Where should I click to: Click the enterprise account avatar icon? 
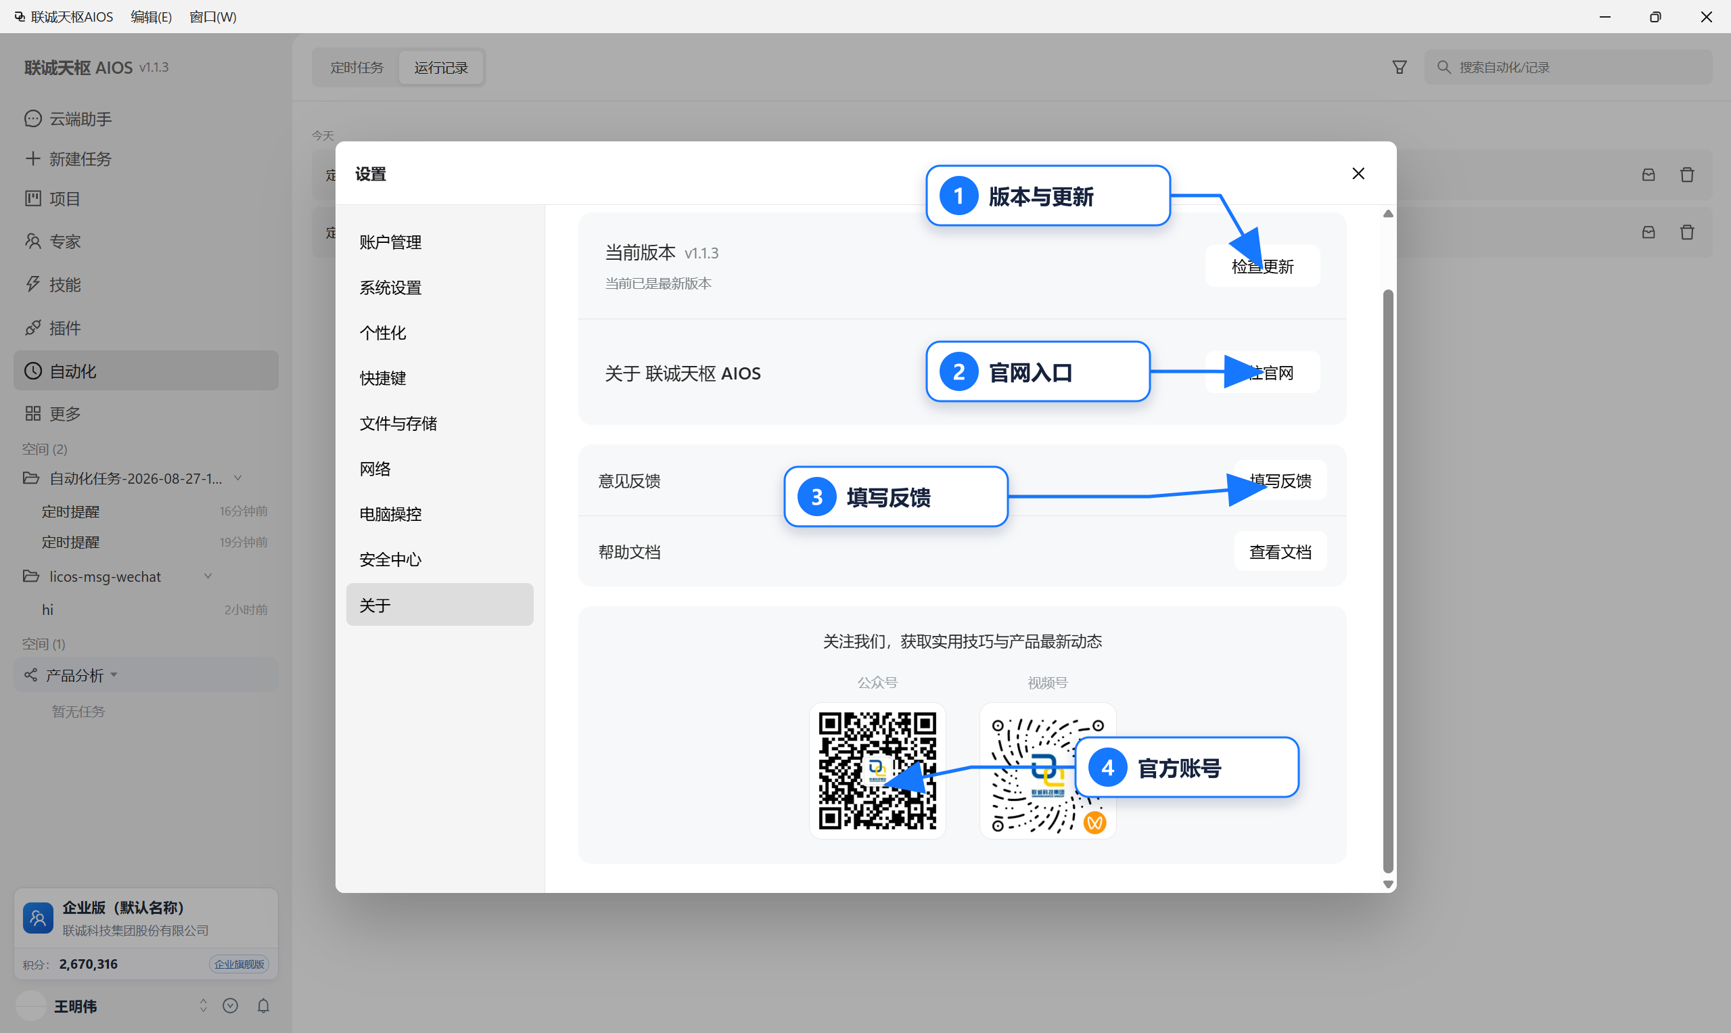pos(39,918)
